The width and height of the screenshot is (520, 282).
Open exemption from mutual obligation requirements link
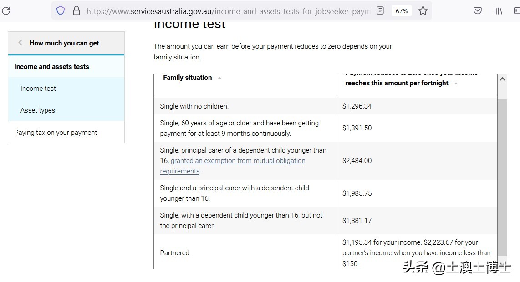[x=238, y=161]
